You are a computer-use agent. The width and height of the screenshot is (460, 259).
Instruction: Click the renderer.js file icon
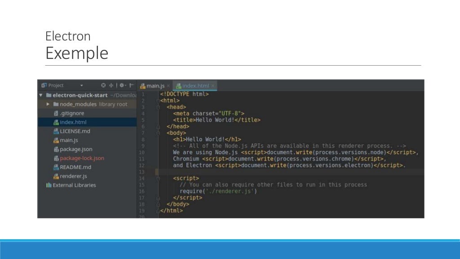[56, 176]
